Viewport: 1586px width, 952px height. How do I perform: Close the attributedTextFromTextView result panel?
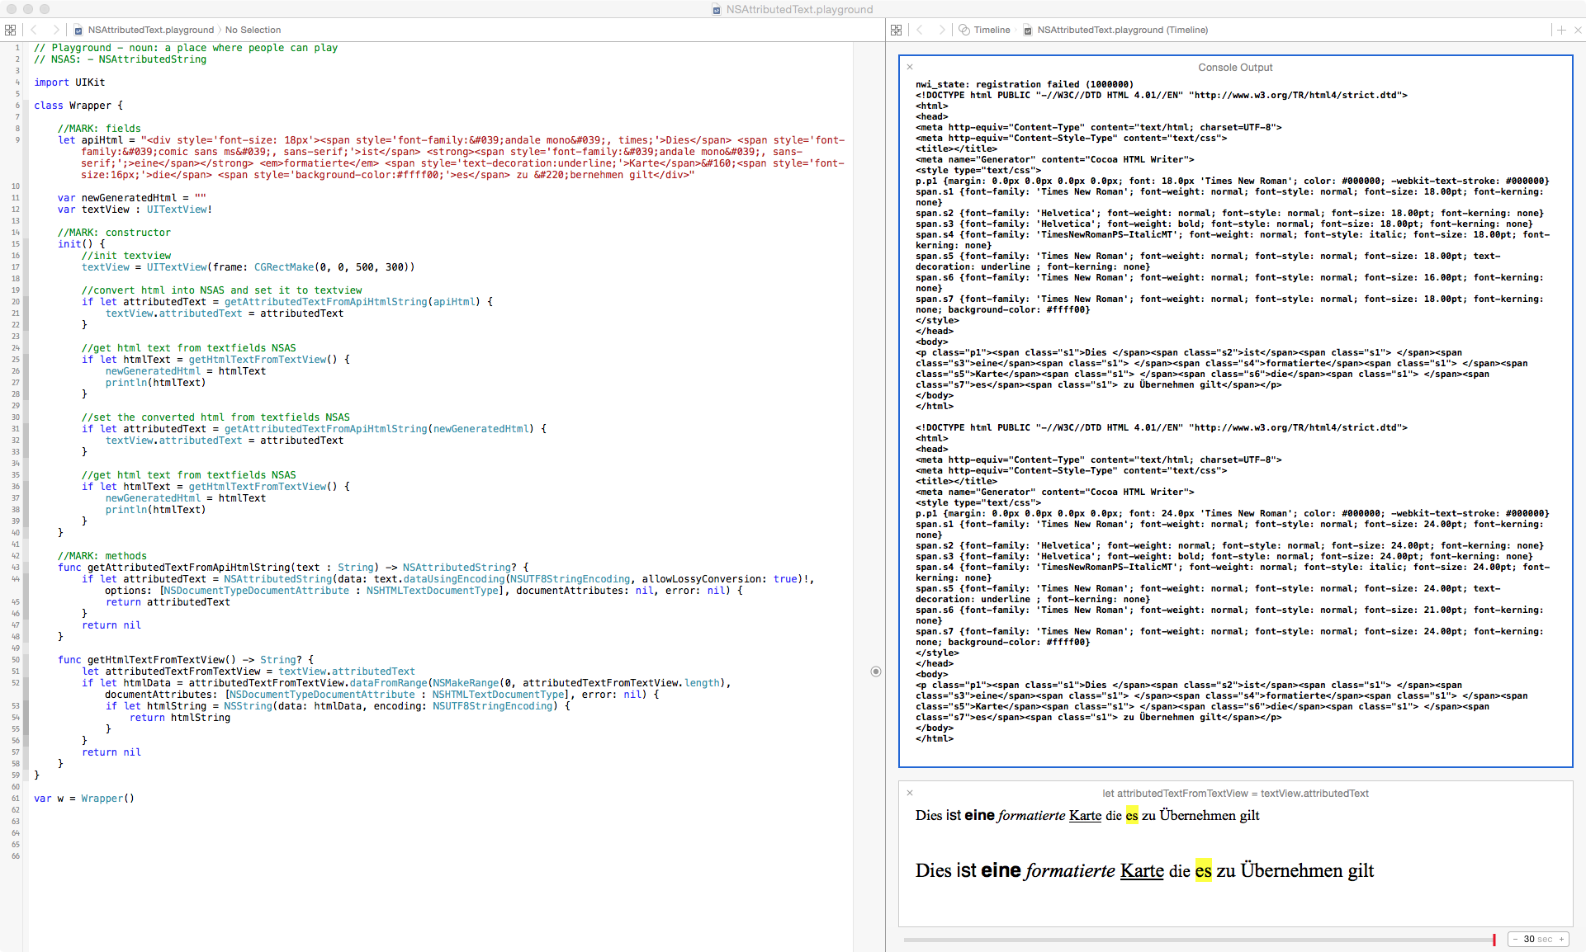[x=910, y=793]
